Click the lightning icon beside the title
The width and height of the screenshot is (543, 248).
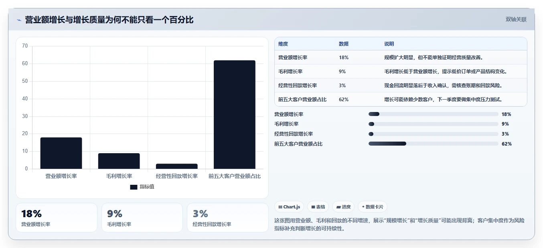(19, 20)
